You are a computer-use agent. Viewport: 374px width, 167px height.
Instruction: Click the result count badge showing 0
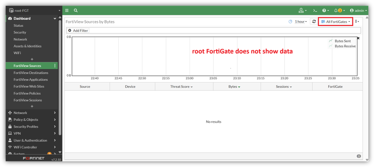(x=359, y=156)
